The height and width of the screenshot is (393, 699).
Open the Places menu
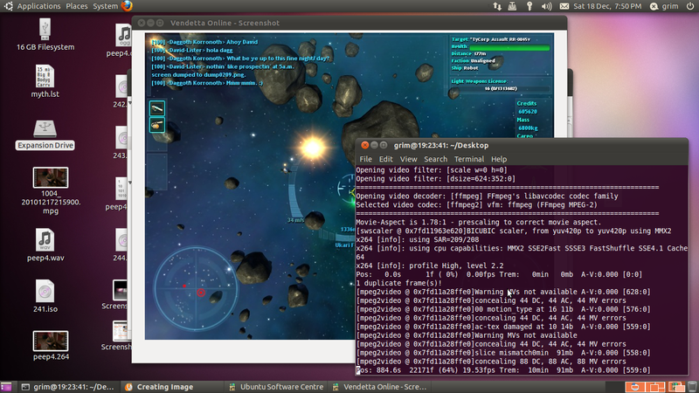click(x=77, y=6)
